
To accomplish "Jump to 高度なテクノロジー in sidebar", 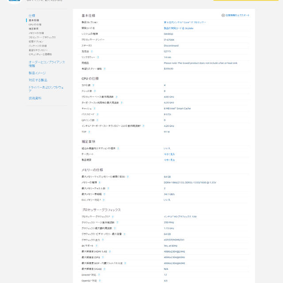I will click(38, 50).
